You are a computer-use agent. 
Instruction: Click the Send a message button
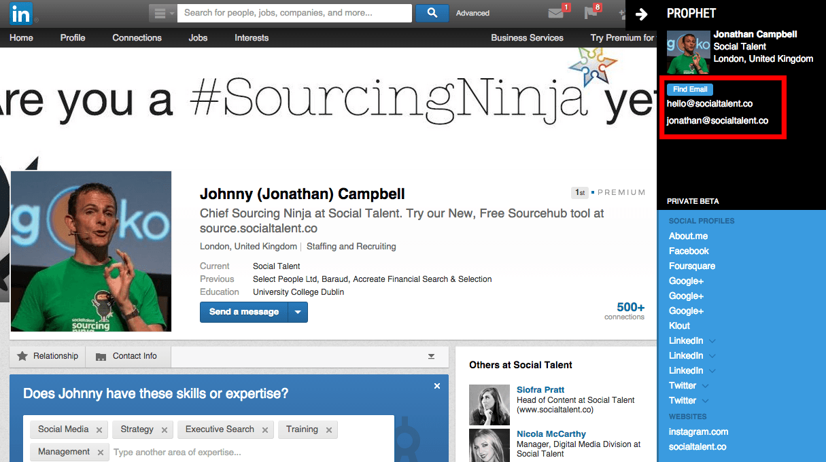coord(244,312)
